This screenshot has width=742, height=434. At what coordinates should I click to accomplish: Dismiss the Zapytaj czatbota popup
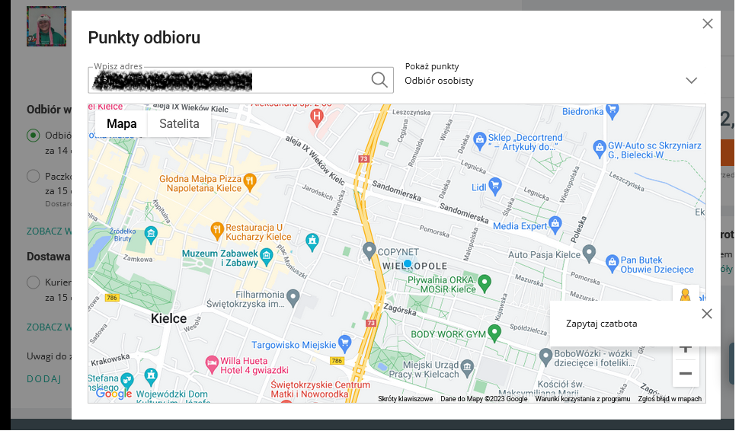[x=706, y=314]
